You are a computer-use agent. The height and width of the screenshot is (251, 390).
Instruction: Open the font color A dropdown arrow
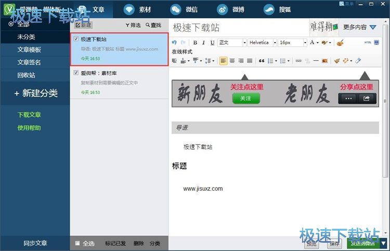coord(318,43)
